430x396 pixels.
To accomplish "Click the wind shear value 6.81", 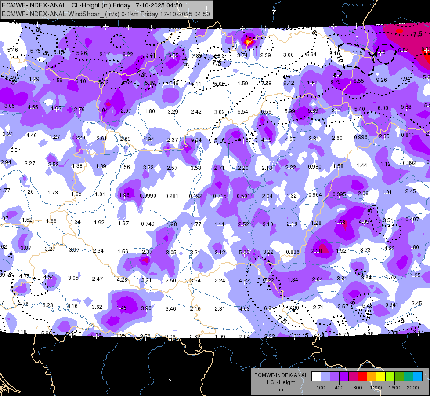I will 269,308.
